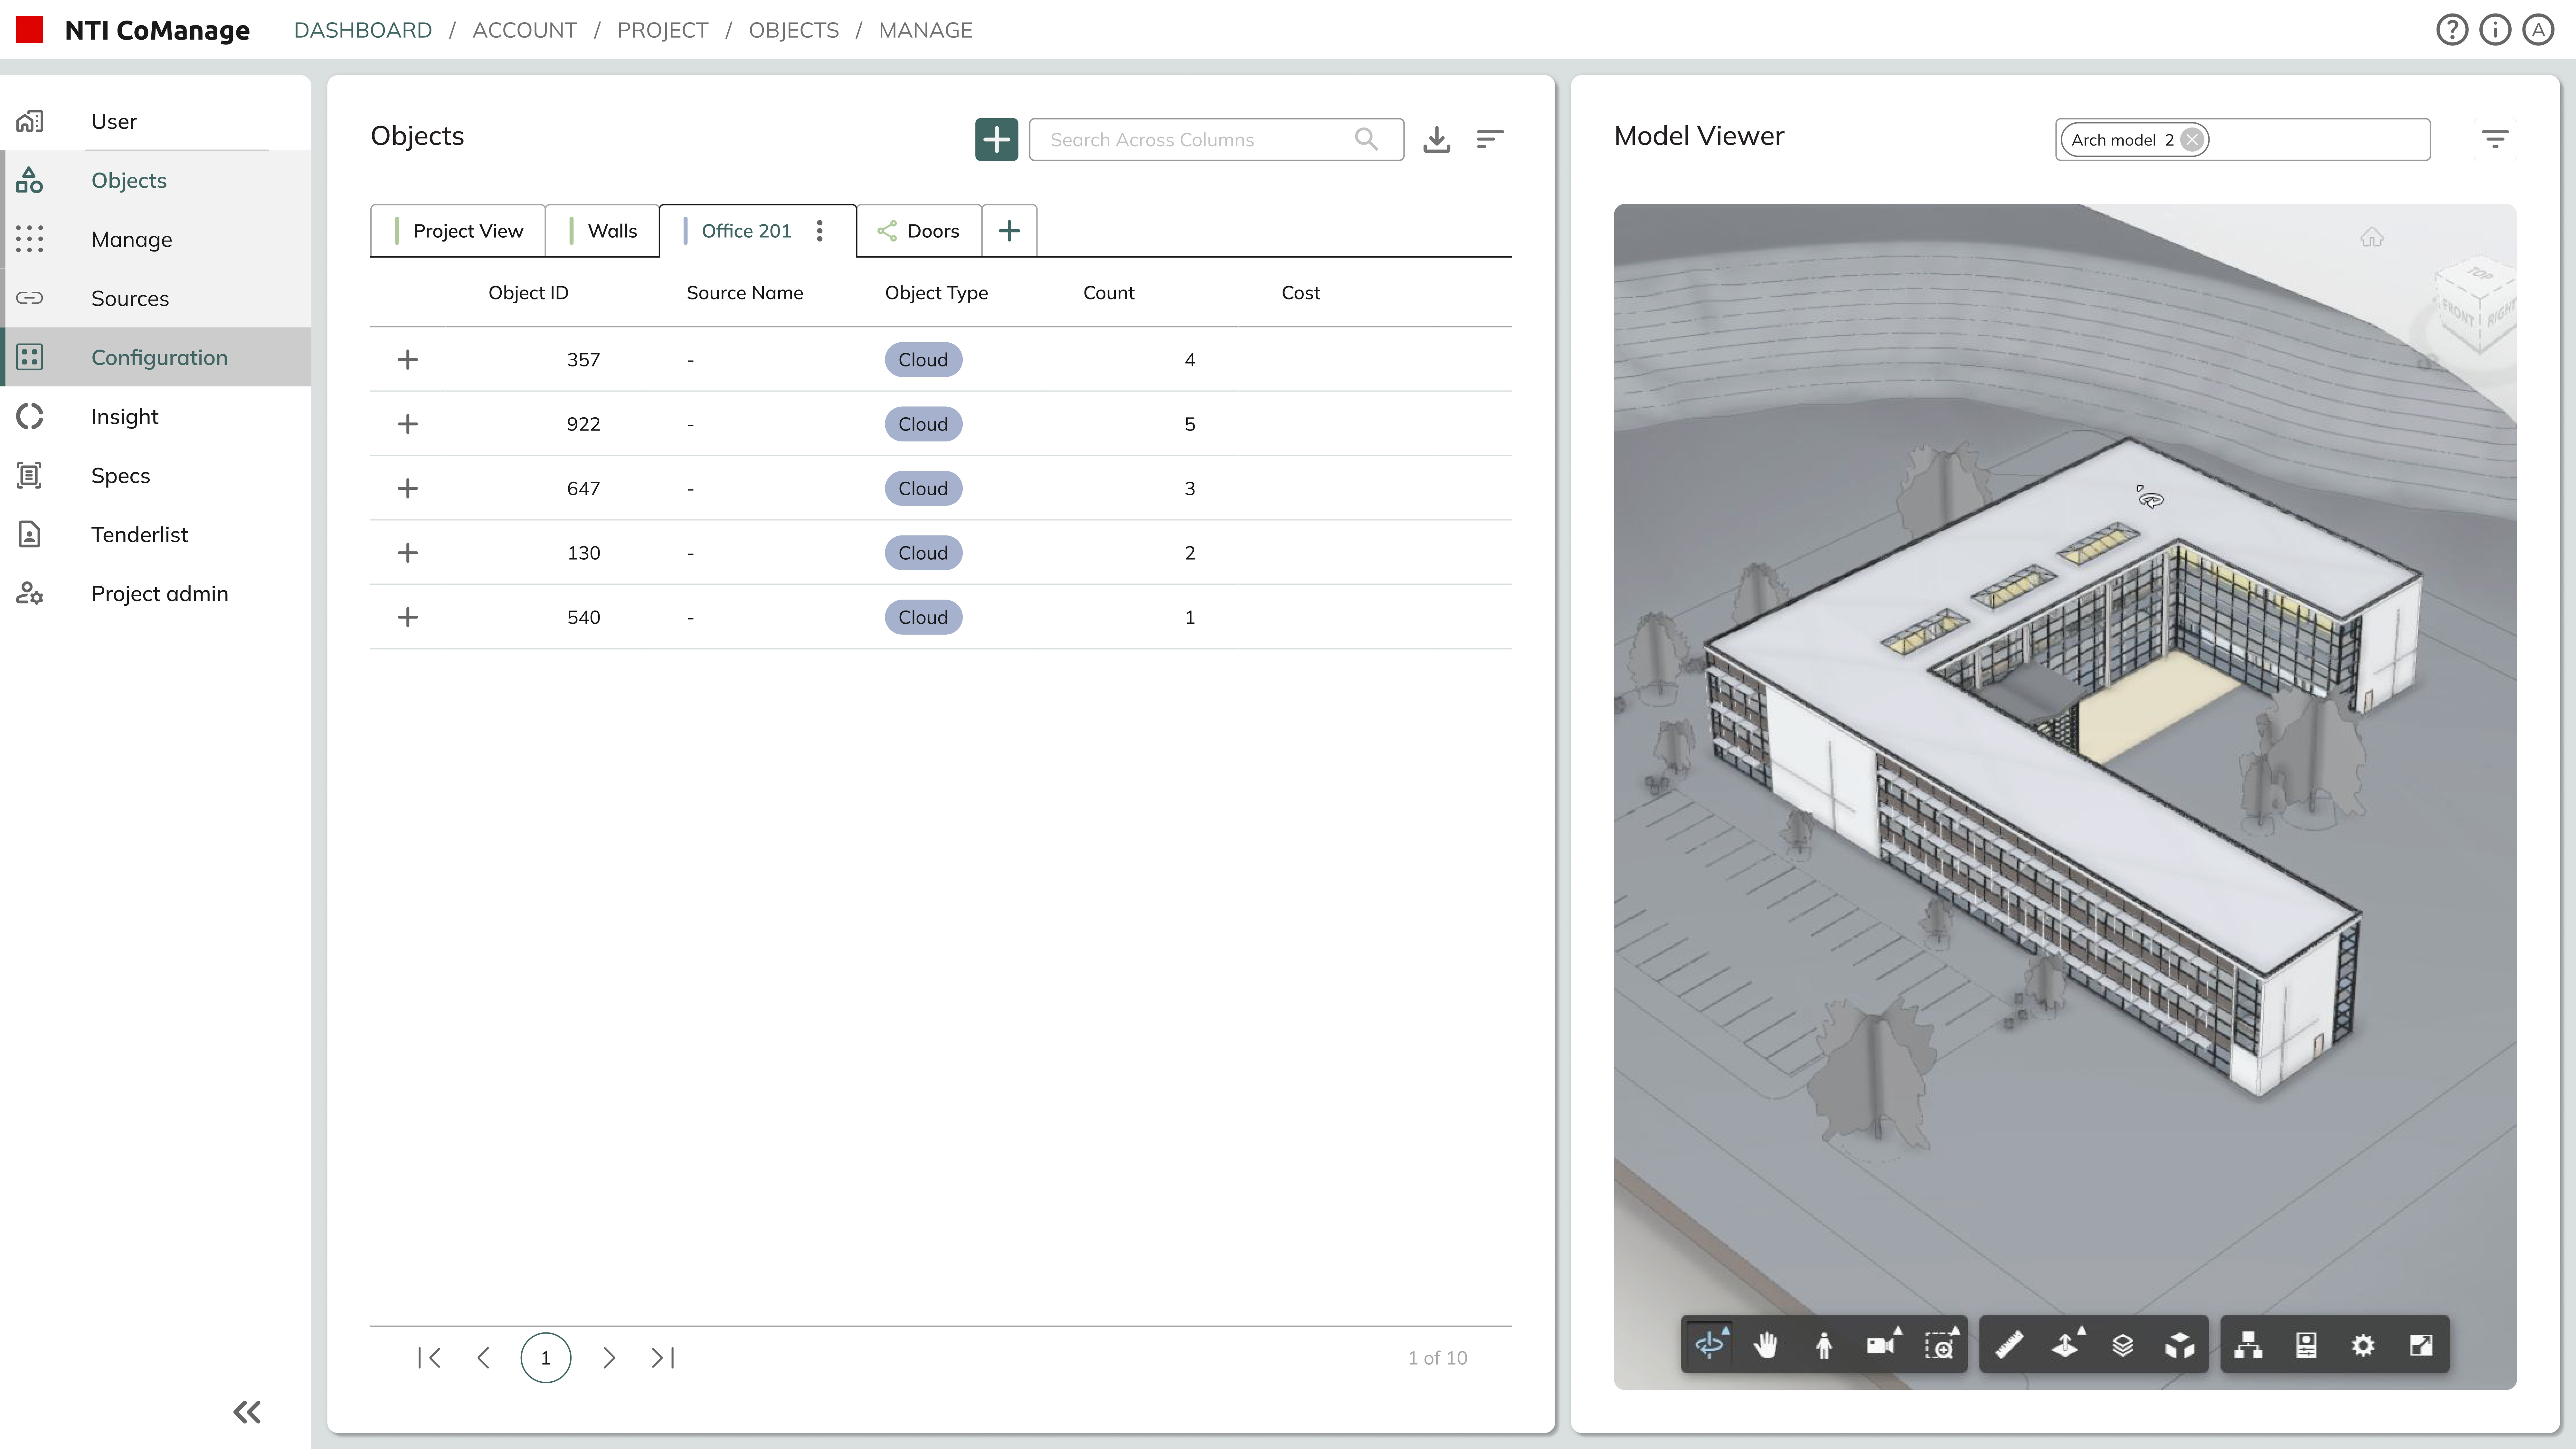Activate the Measure ruler tool
The height and width of the screenshot is (1449, 2576).
[x=2009, y=1345]
